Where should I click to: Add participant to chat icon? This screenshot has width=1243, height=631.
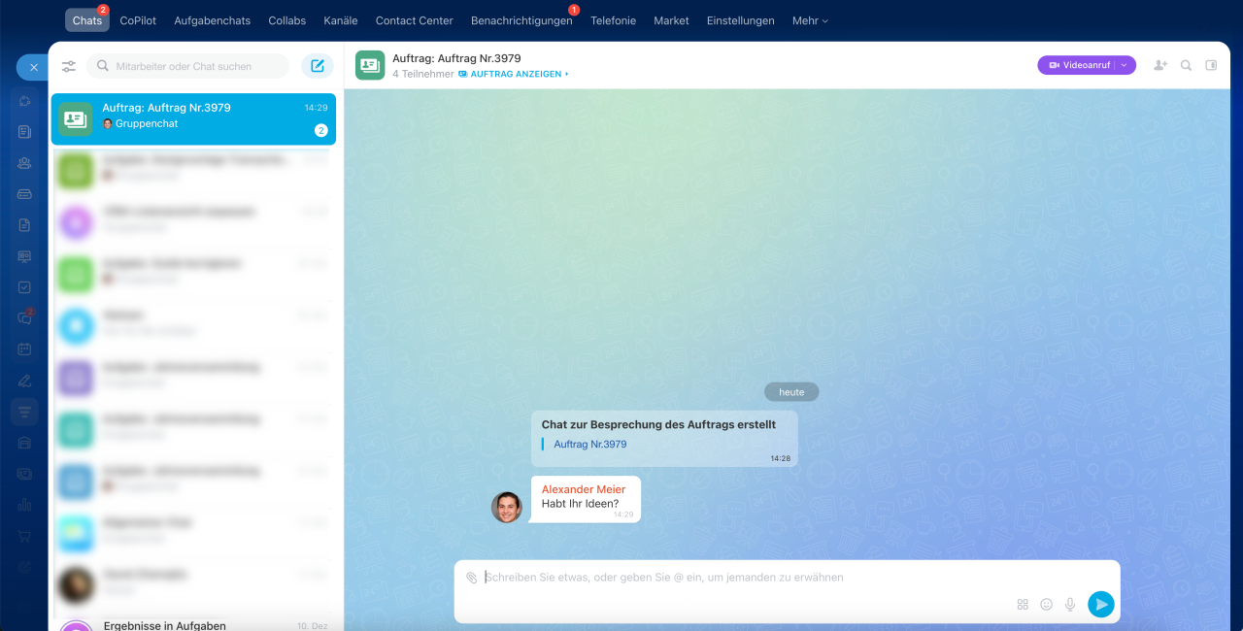tap(1160, 65)
